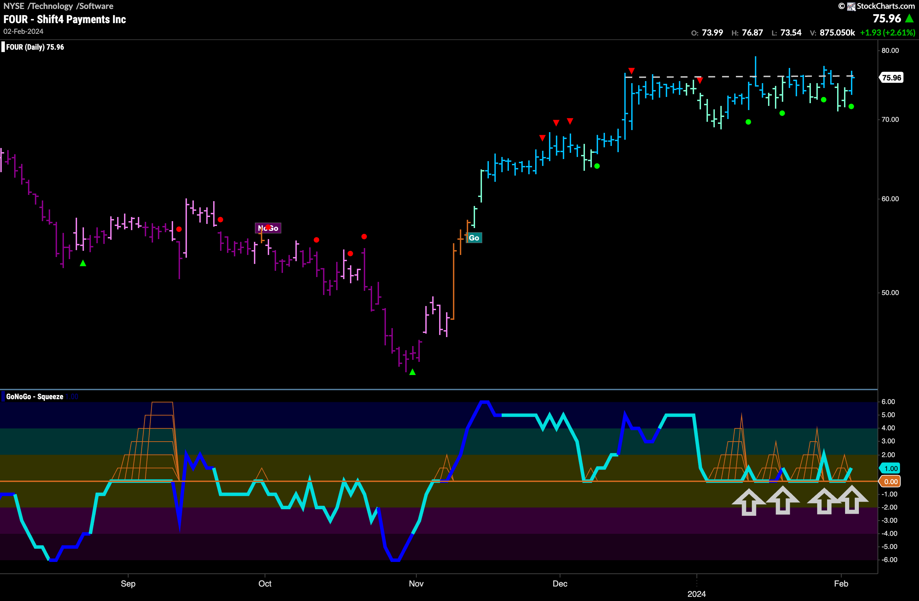919x601 pixels.
Task: Click the GoNoGo - Squeeze indicator label
Action: (x=35, y=396)
